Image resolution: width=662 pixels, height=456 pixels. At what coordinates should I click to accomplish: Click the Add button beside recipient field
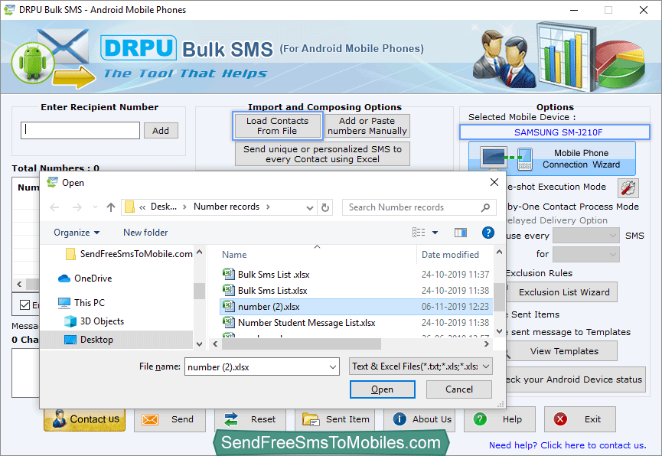pyautogui.click(x=161, y=131)
